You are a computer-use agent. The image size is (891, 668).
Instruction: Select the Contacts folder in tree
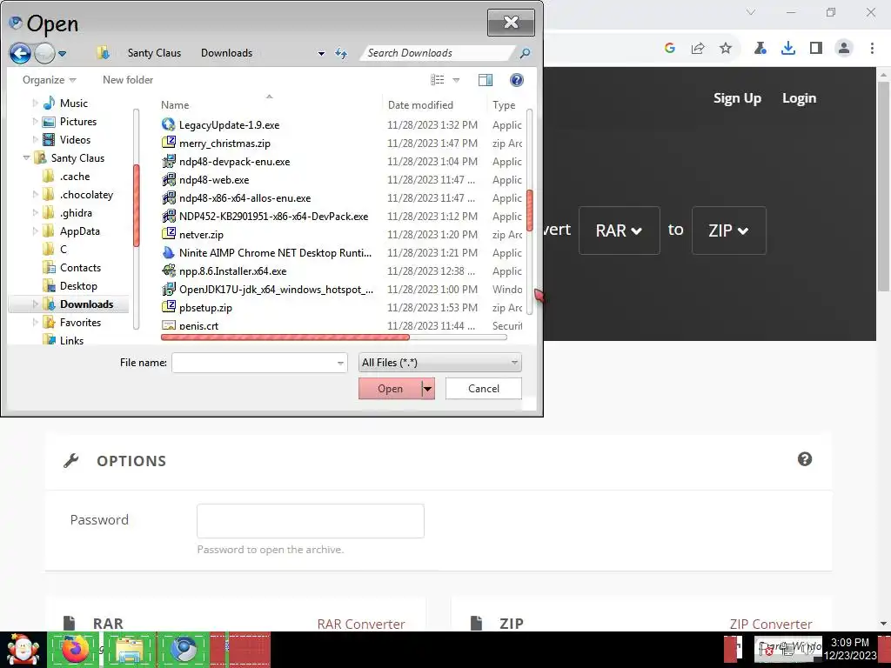[x=80, y=268]
